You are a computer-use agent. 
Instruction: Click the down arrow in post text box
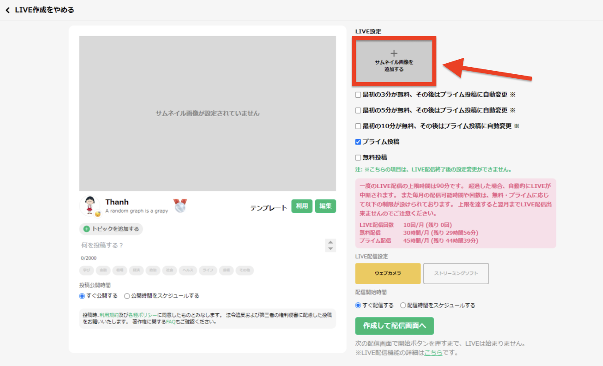pyautogui.click(x=330, y=249)
